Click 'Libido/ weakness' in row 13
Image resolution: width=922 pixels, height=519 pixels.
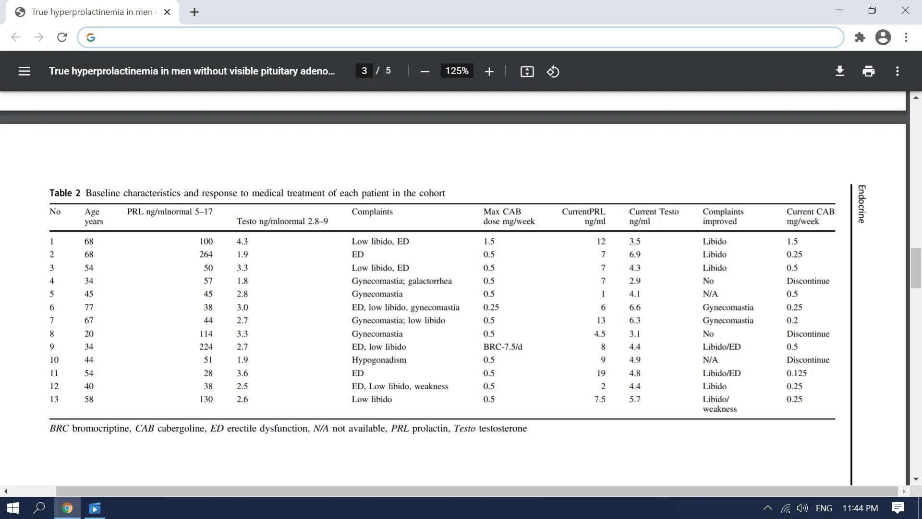719,404
